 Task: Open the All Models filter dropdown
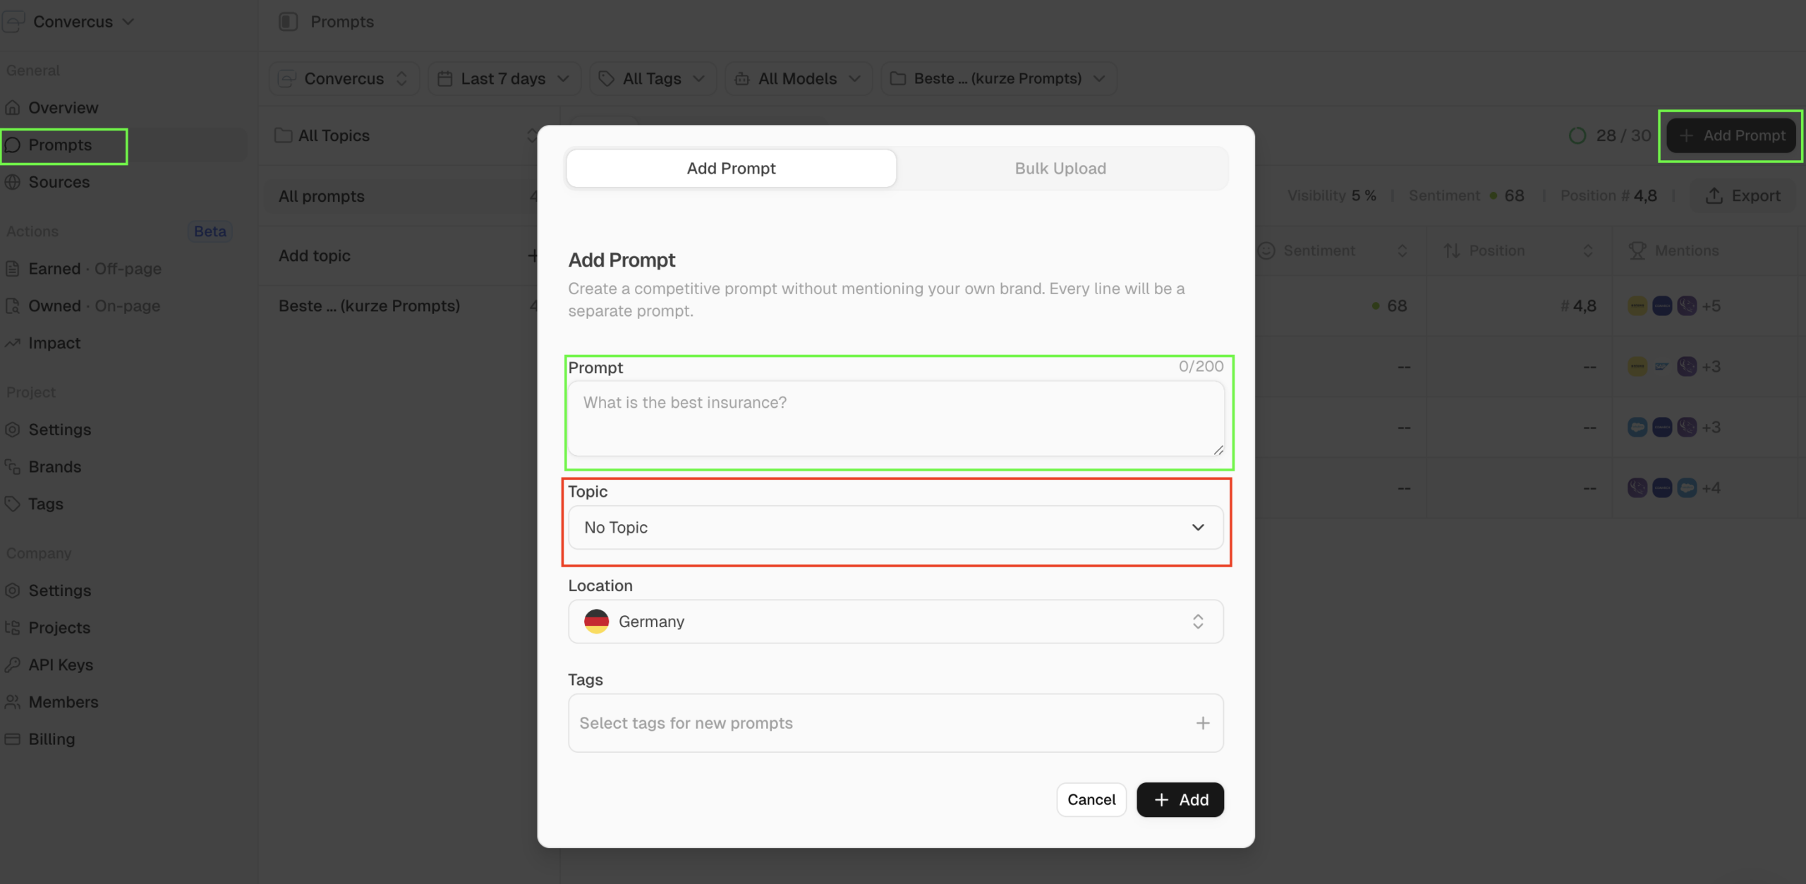pyautogui.click(x=798, y=79)
